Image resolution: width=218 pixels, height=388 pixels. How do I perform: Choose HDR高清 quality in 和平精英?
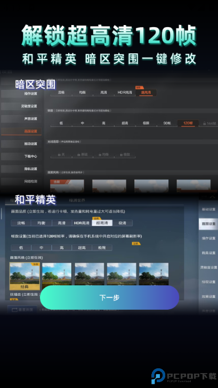[x=82, y=223]
